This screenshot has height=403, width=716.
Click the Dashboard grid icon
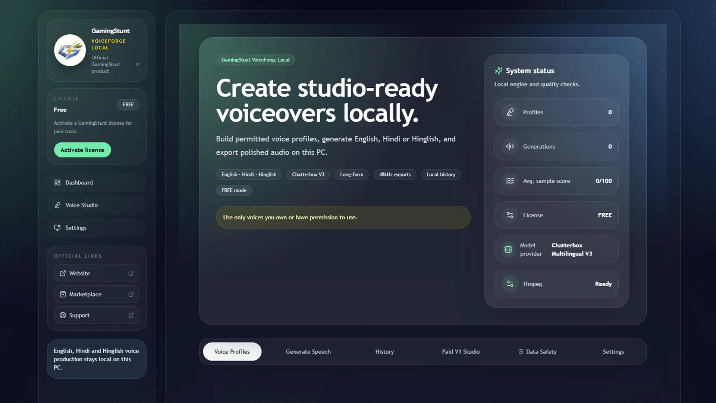coord(57,182)
